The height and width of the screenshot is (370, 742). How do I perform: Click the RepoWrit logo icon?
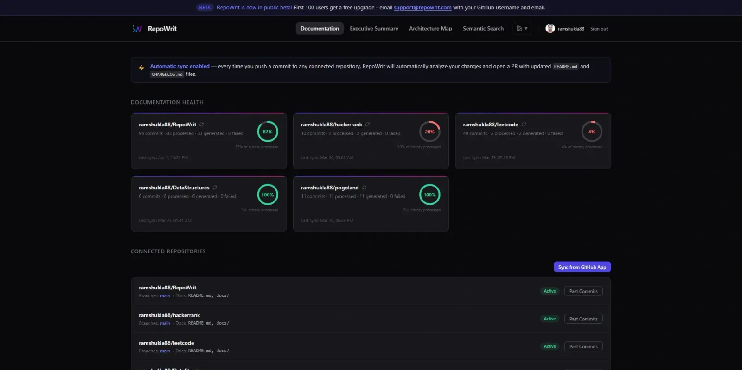pyautogui.click(x=137, y=29)
